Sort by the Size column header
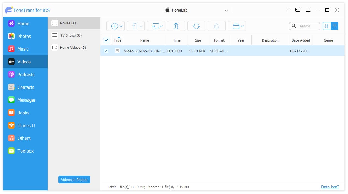 click(x=198, y=40)
